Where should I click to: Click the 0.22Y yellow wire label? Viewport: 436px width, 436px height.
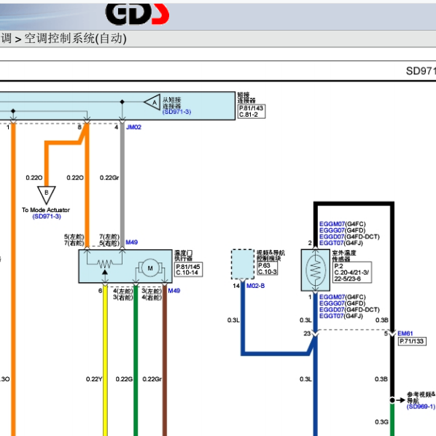(x=94, y=379)
